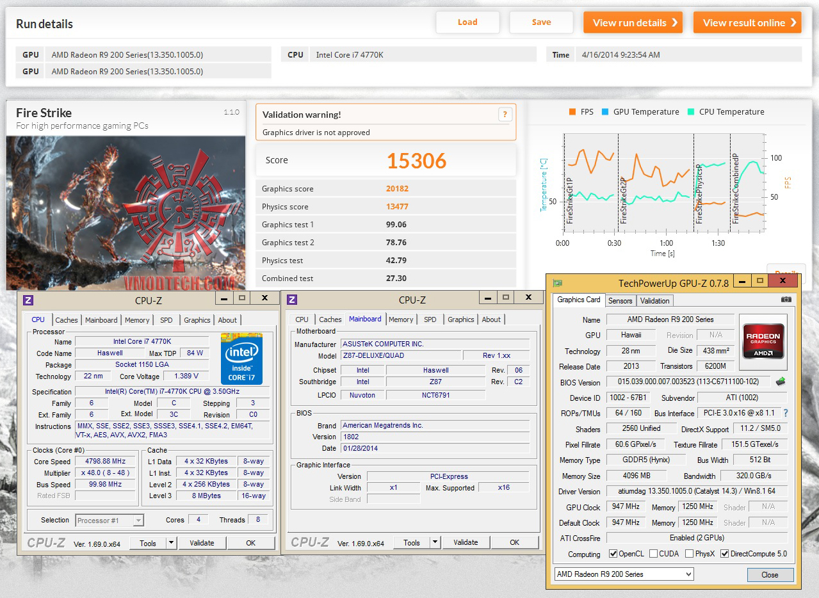Screen dimensions: 819x598
Task: Open Graphics tab in left CPU-Z window
Action: click(197, 320)
